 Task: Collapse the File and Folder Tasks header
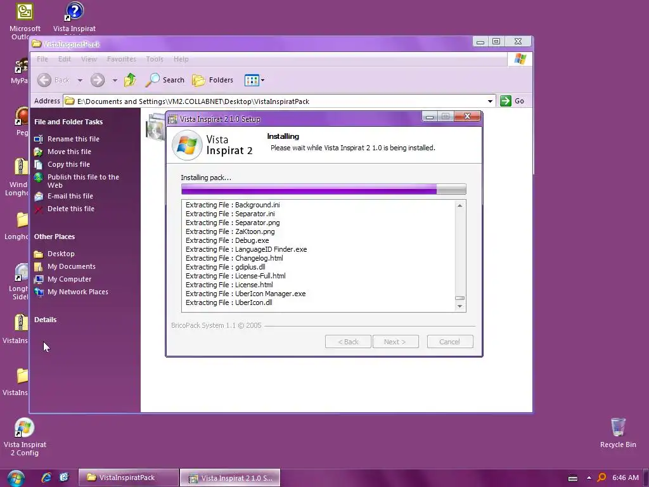[68, 122]
